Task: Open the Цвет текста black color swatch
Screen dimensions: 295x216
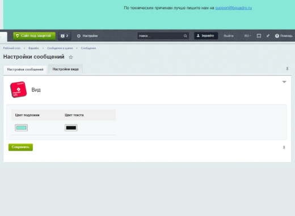Action: 71,128
